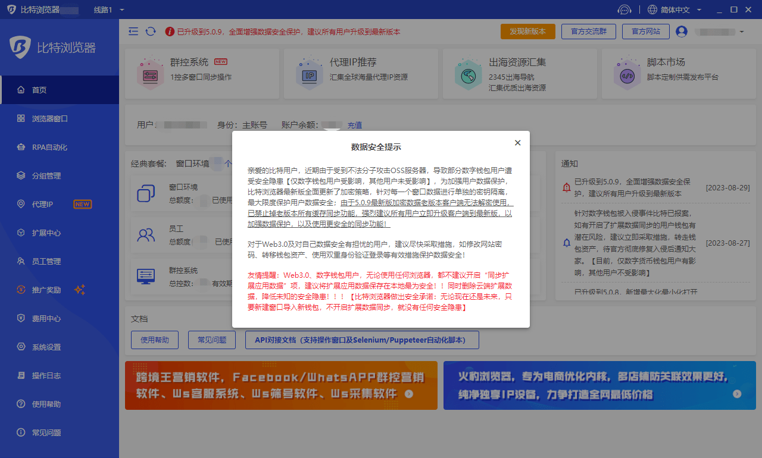Open the 出海资源汇集 card icon
762x458 pixels.
coord(469,73)
